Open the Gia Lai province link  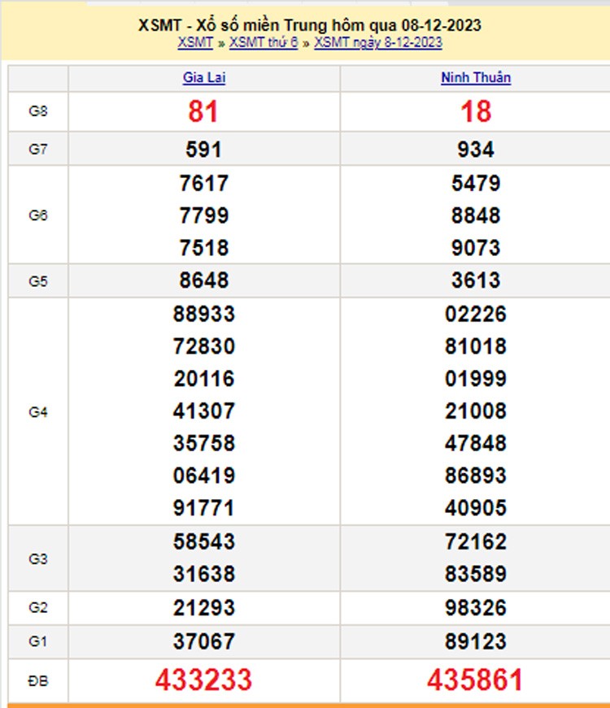[203, 78]
